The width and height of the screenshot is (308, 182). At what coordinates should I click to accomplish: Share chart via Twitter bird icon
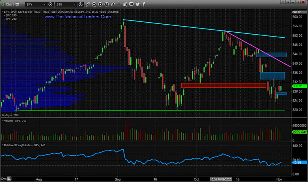tap(137, 4)
